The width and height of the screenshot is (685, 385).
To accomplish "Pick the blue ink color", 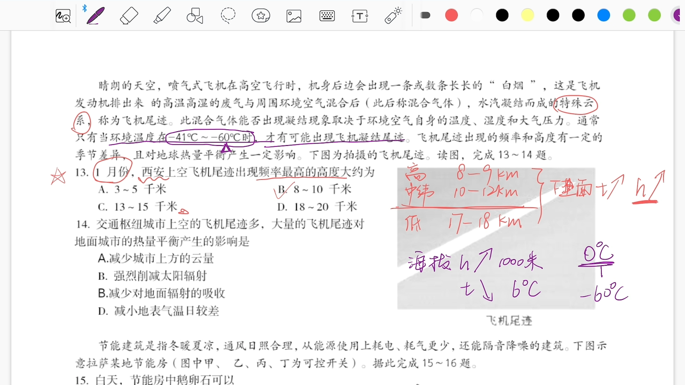I will [x=604, y=15].
